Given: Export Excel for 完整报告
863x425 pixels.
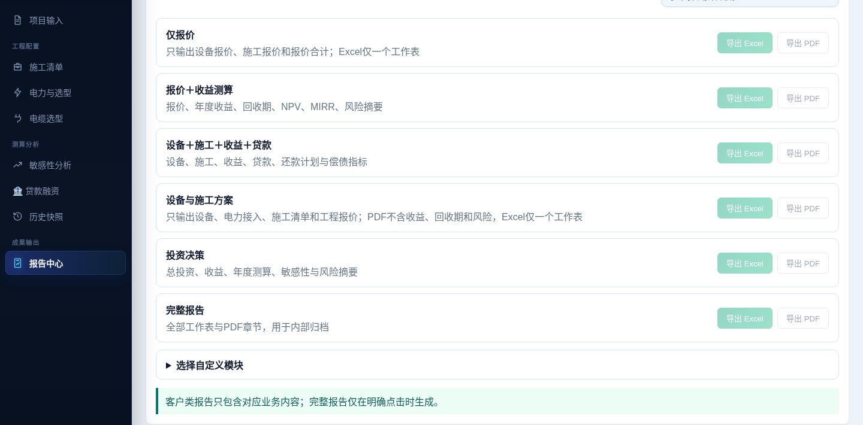Looking at the screenshot, I should click(x=745, y=318).
